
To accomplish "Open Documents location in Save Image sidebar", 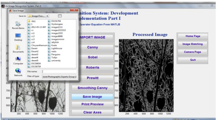I will [x=18, y=49].
